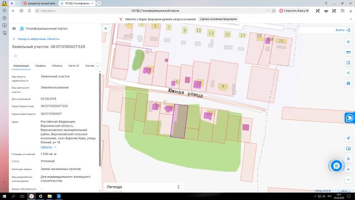
Task: Switch to the Состав tab
Action: pos(89,66)
